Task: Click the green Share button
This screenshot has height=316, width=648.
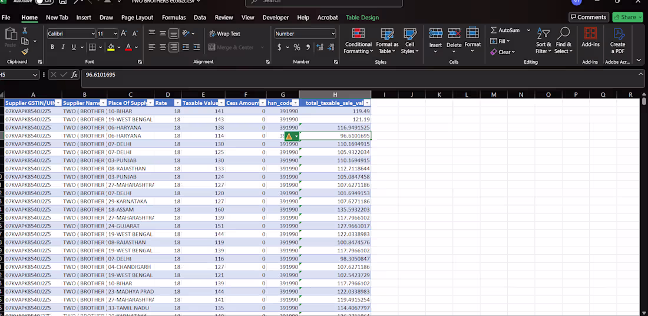Action: 627,17
